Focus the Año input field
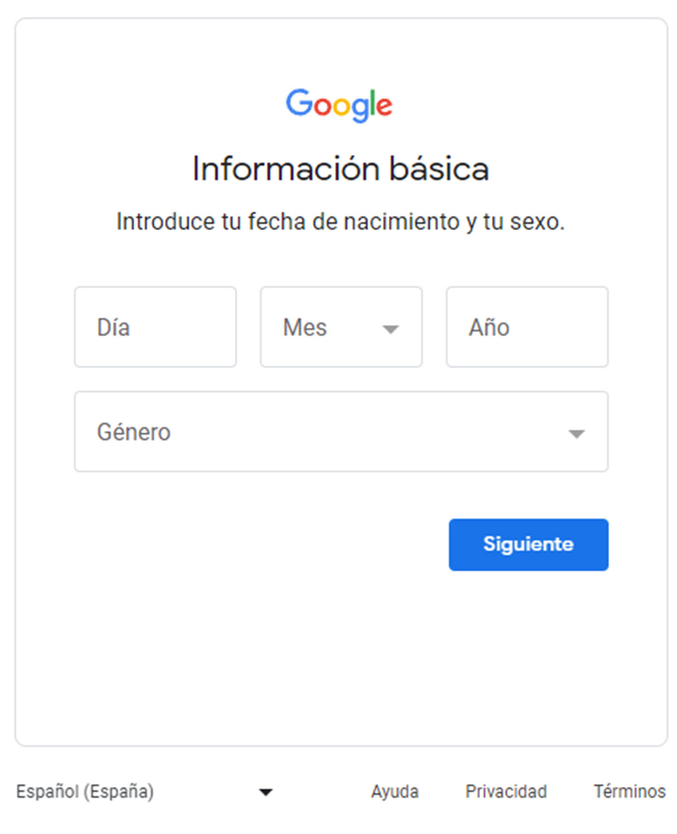 (x=527, y=327)
